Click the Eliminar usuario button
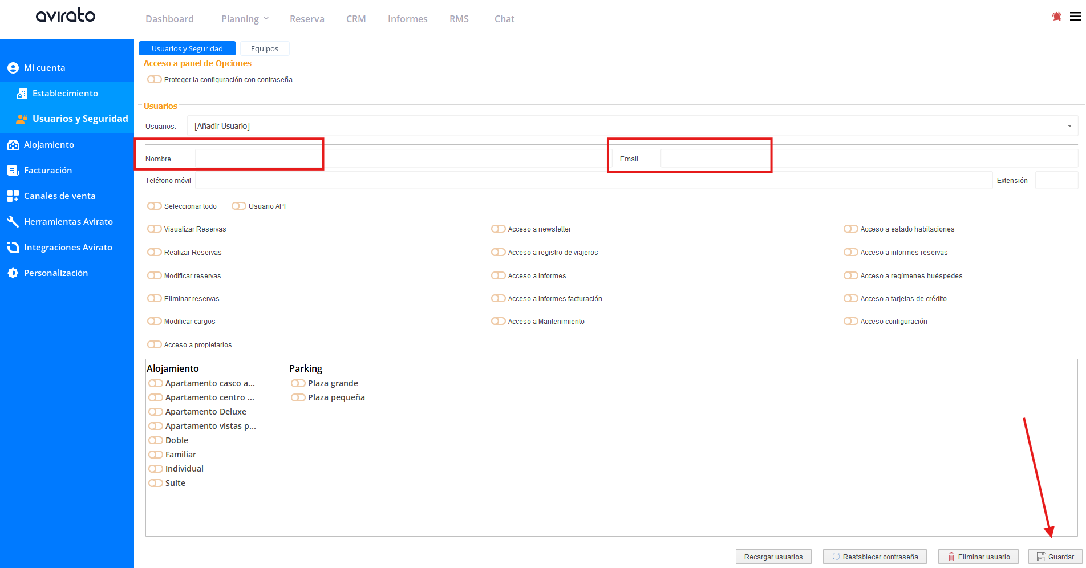Image resolution: width=1086 pixels, height=568 pixels. pos(978,557)
